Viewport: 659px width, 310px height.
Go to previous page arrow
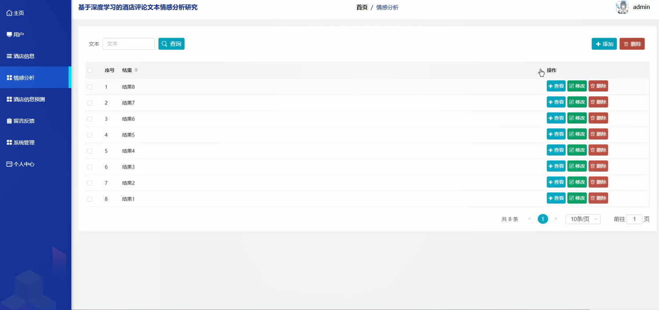pos(530,219)
